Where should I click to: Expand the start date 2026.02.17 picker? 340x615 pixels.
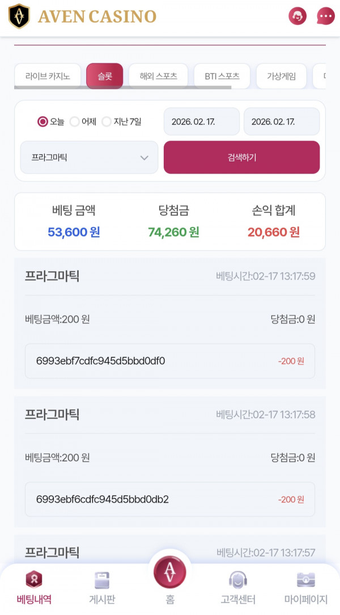pos(201,121)
